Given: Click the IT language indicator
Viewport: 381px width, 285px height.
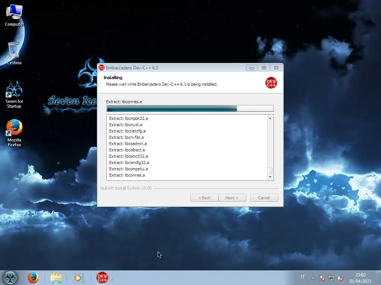Looking at the screenshot, I should tap(303, 276).
